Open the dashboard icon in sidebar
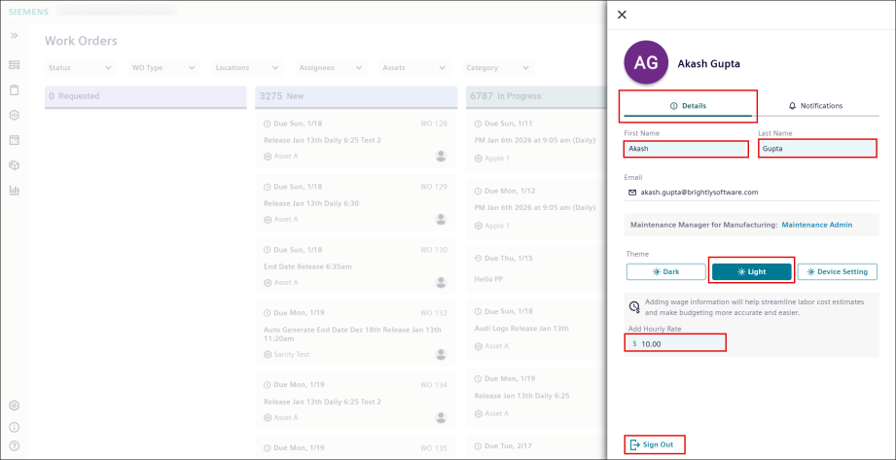The image size is (896, 460). tap(15, 65)
